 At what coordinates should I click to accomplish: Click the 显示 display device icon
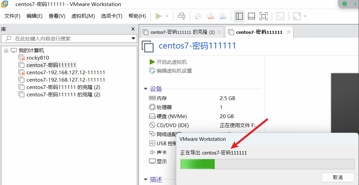pos(152,161)
